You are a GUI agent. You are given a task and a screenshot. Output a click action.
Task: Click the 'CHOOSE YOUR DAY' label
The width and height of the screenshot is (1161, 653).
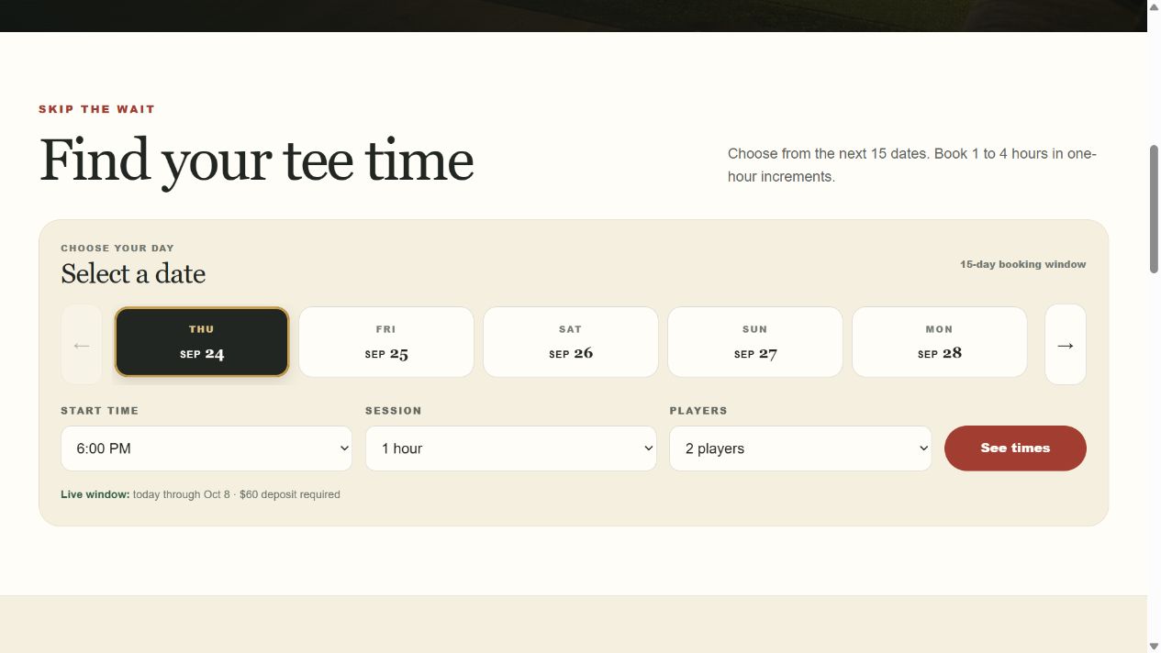(x=117, y=248)
